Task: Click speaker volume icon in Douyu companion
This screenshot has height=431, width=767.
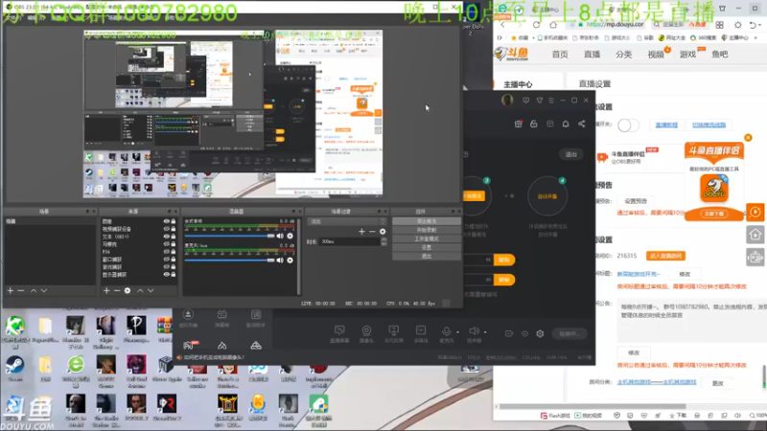Action: coord(474,331)
